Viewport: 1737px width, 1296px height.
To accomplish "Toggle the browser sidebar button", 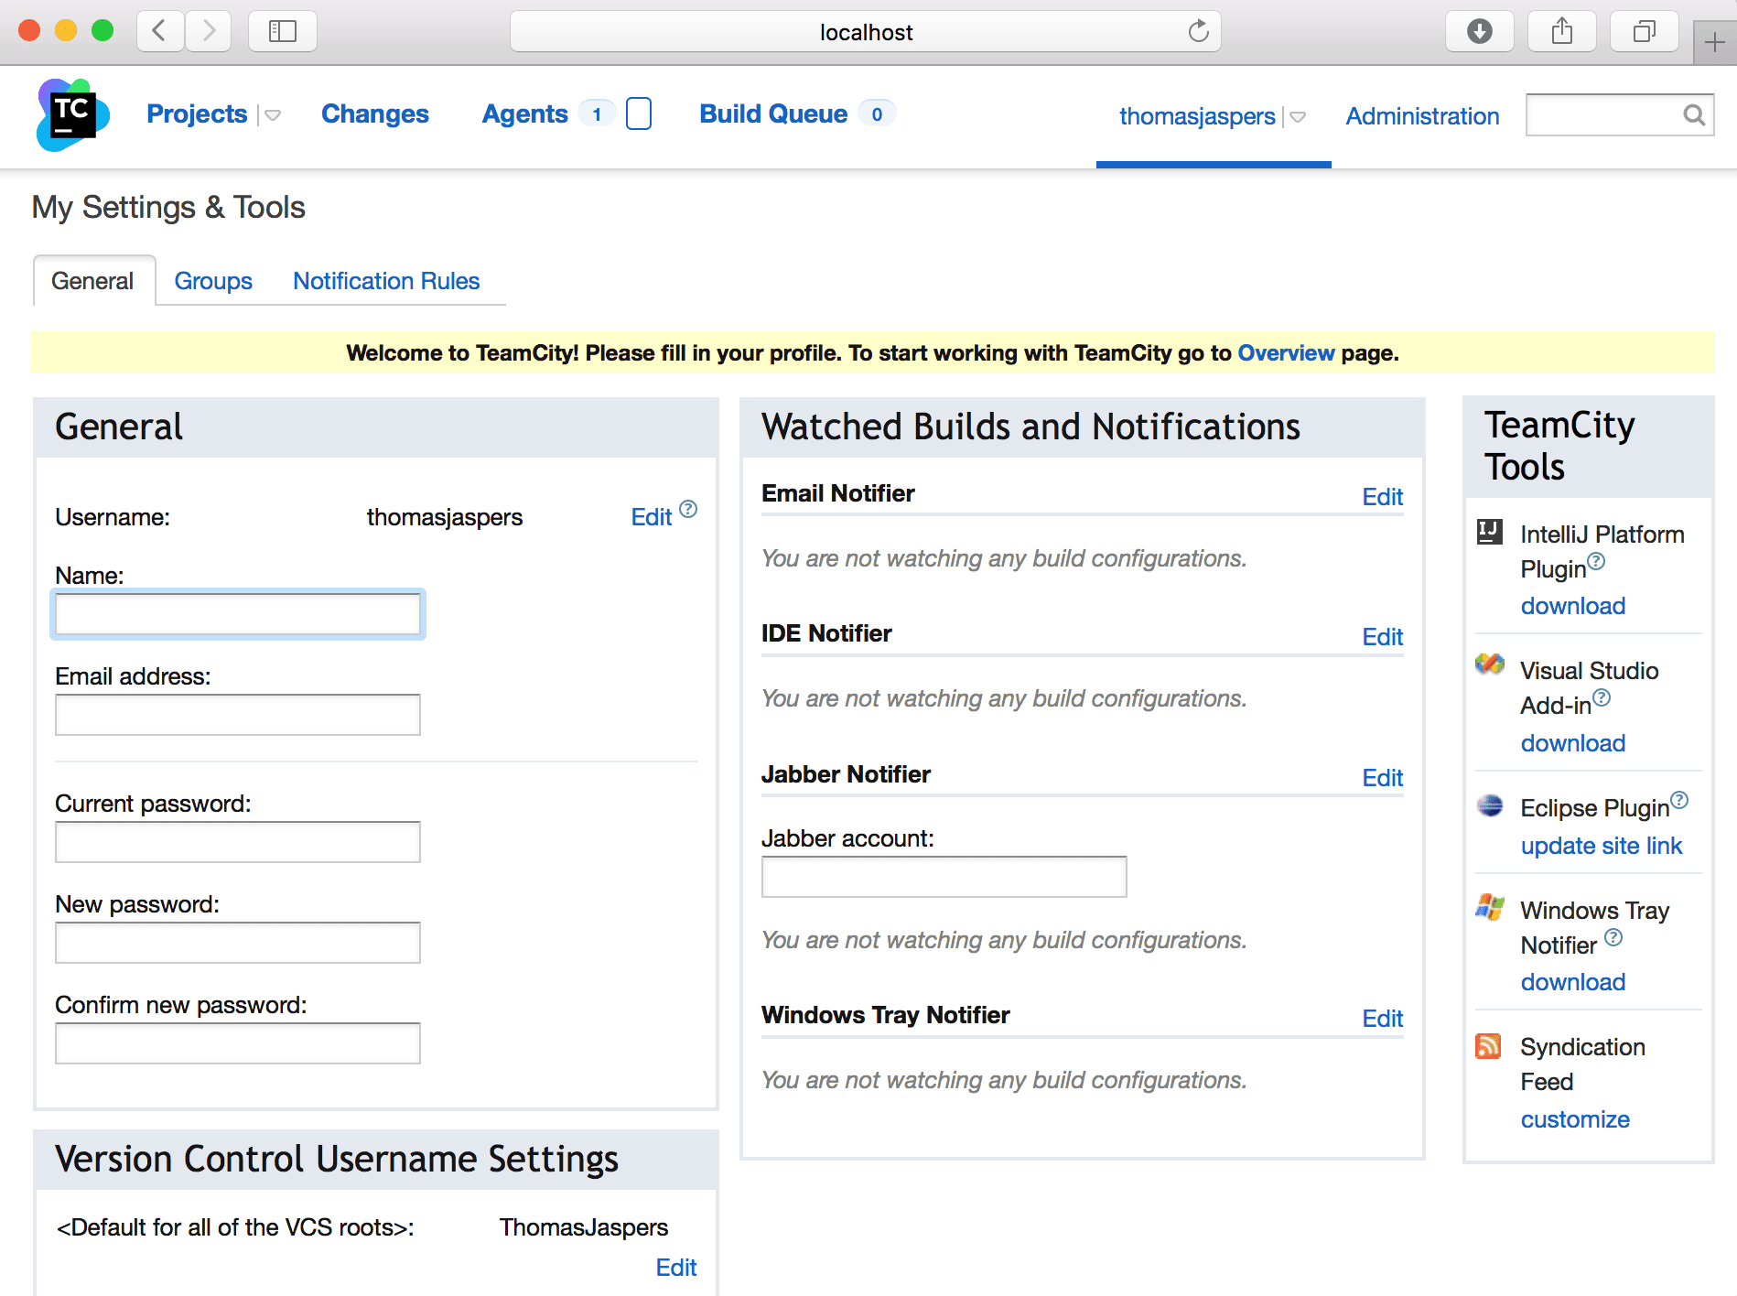I will pyautogui.click(x=283, y=32).
